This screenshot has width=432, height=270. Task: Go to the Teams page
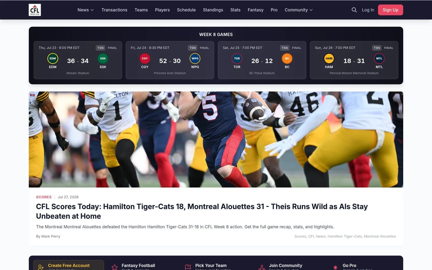(x=141, y=10)
